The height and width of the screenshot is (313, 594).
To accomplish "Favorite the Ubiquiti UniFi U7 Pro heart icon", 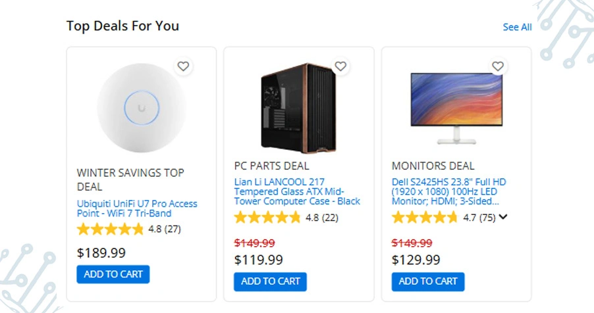I will click(x=183, y=66).
